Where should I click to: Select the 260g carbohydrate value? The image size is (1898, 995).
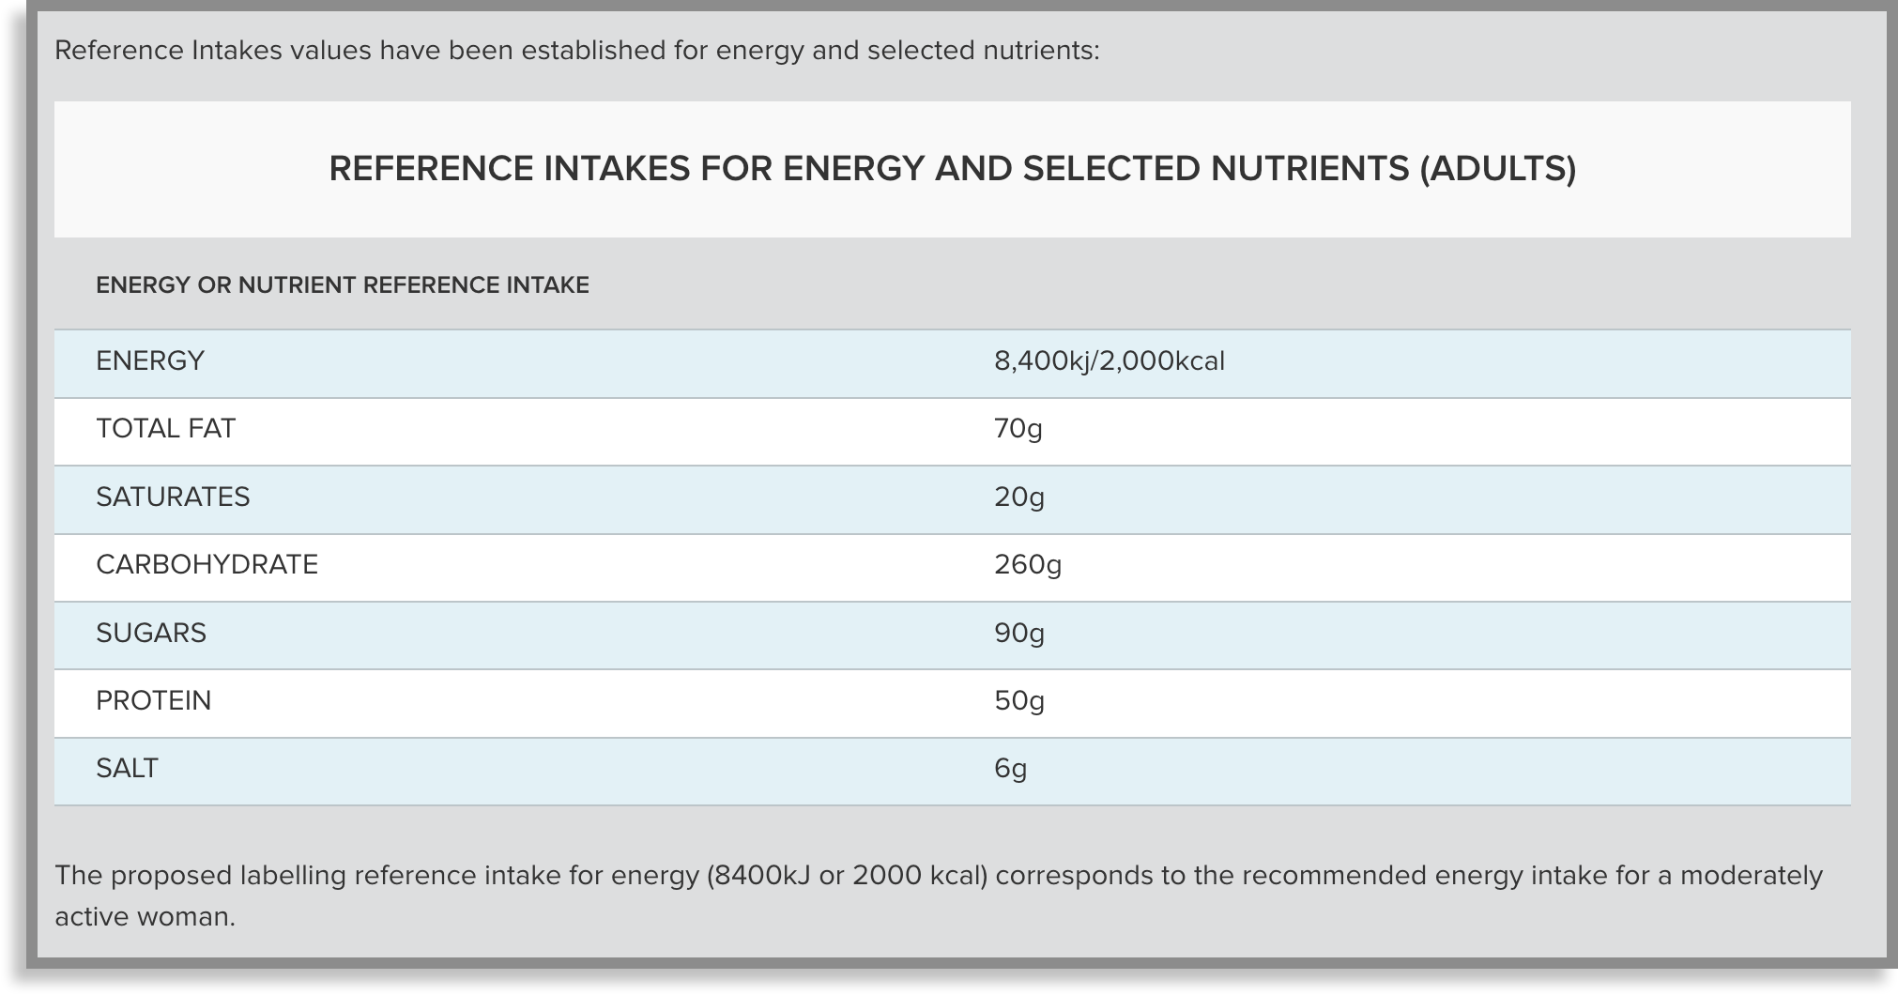[x=1027, y=565]
